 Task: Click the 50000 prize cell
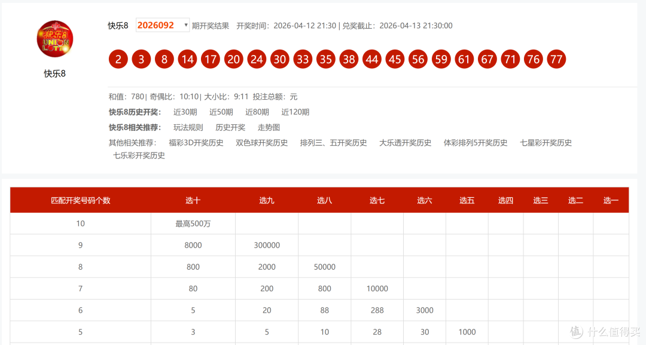point(325,267)
